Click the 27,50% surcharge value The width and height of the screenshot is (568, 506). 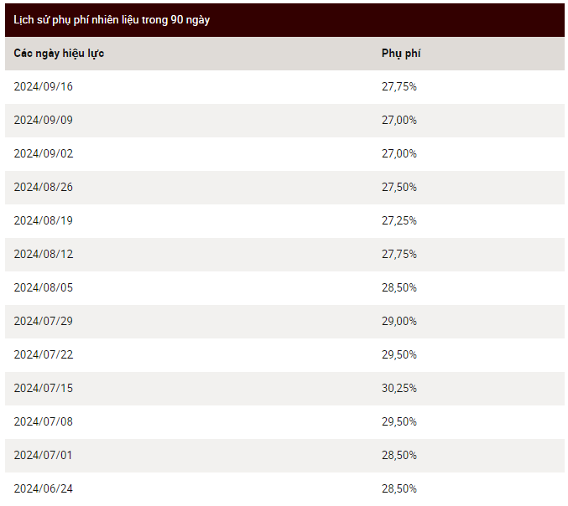coord(399,188)
